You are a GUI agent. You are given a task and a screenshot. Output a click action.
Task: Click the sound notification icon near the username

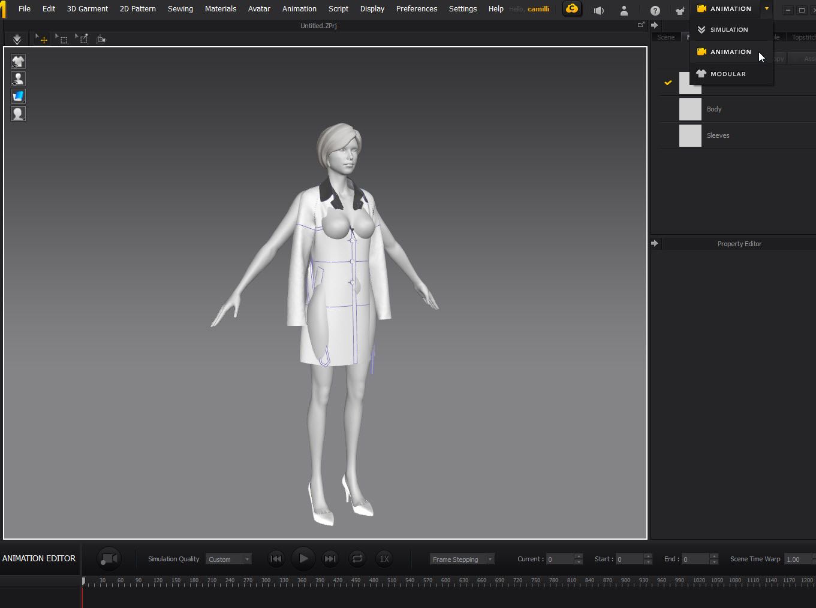tap(598, 10)
